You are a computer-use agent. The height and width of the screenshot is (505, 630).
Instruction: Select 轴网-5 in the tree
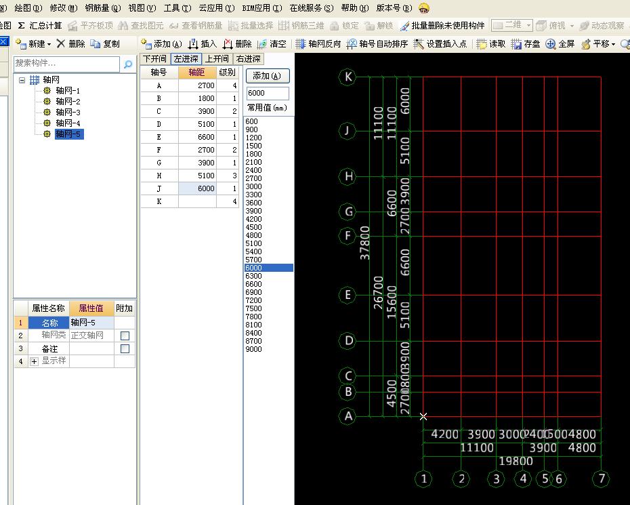[68, 134]
